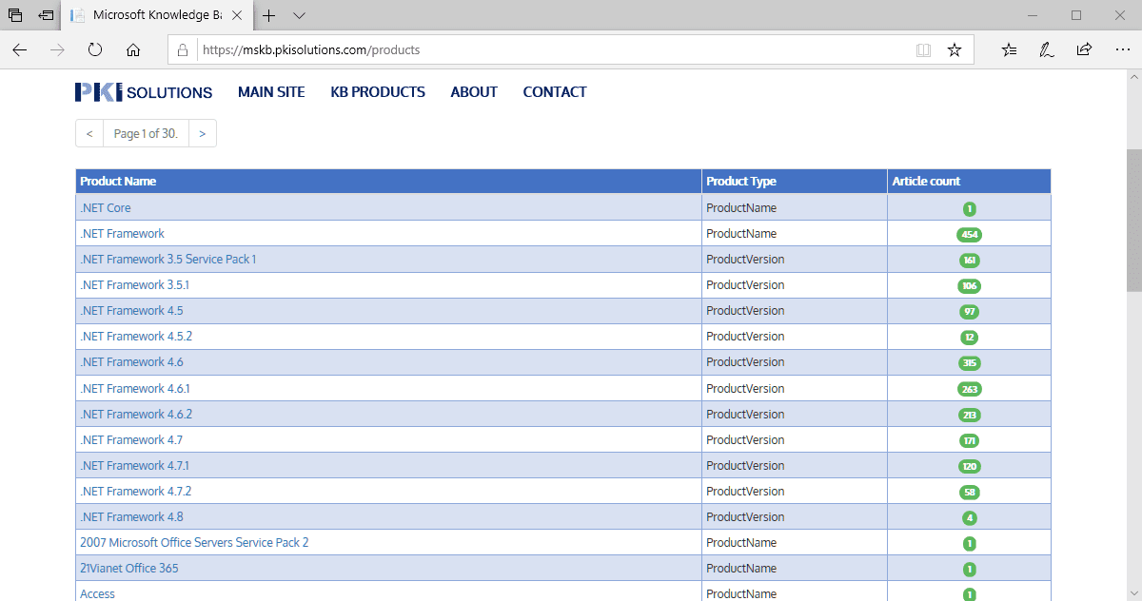Screen dimensions: 1142x601
Task: Open .NET Framework 4.8 link
Action: [131, 516]
